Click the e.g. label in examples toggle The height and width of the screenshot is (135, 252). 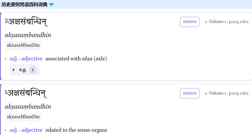coord(23,70)
